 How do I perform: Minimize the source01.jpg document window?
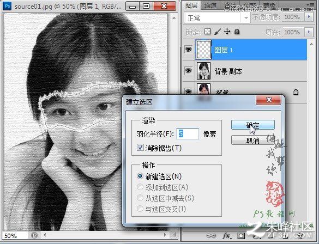tap(133, 6)
